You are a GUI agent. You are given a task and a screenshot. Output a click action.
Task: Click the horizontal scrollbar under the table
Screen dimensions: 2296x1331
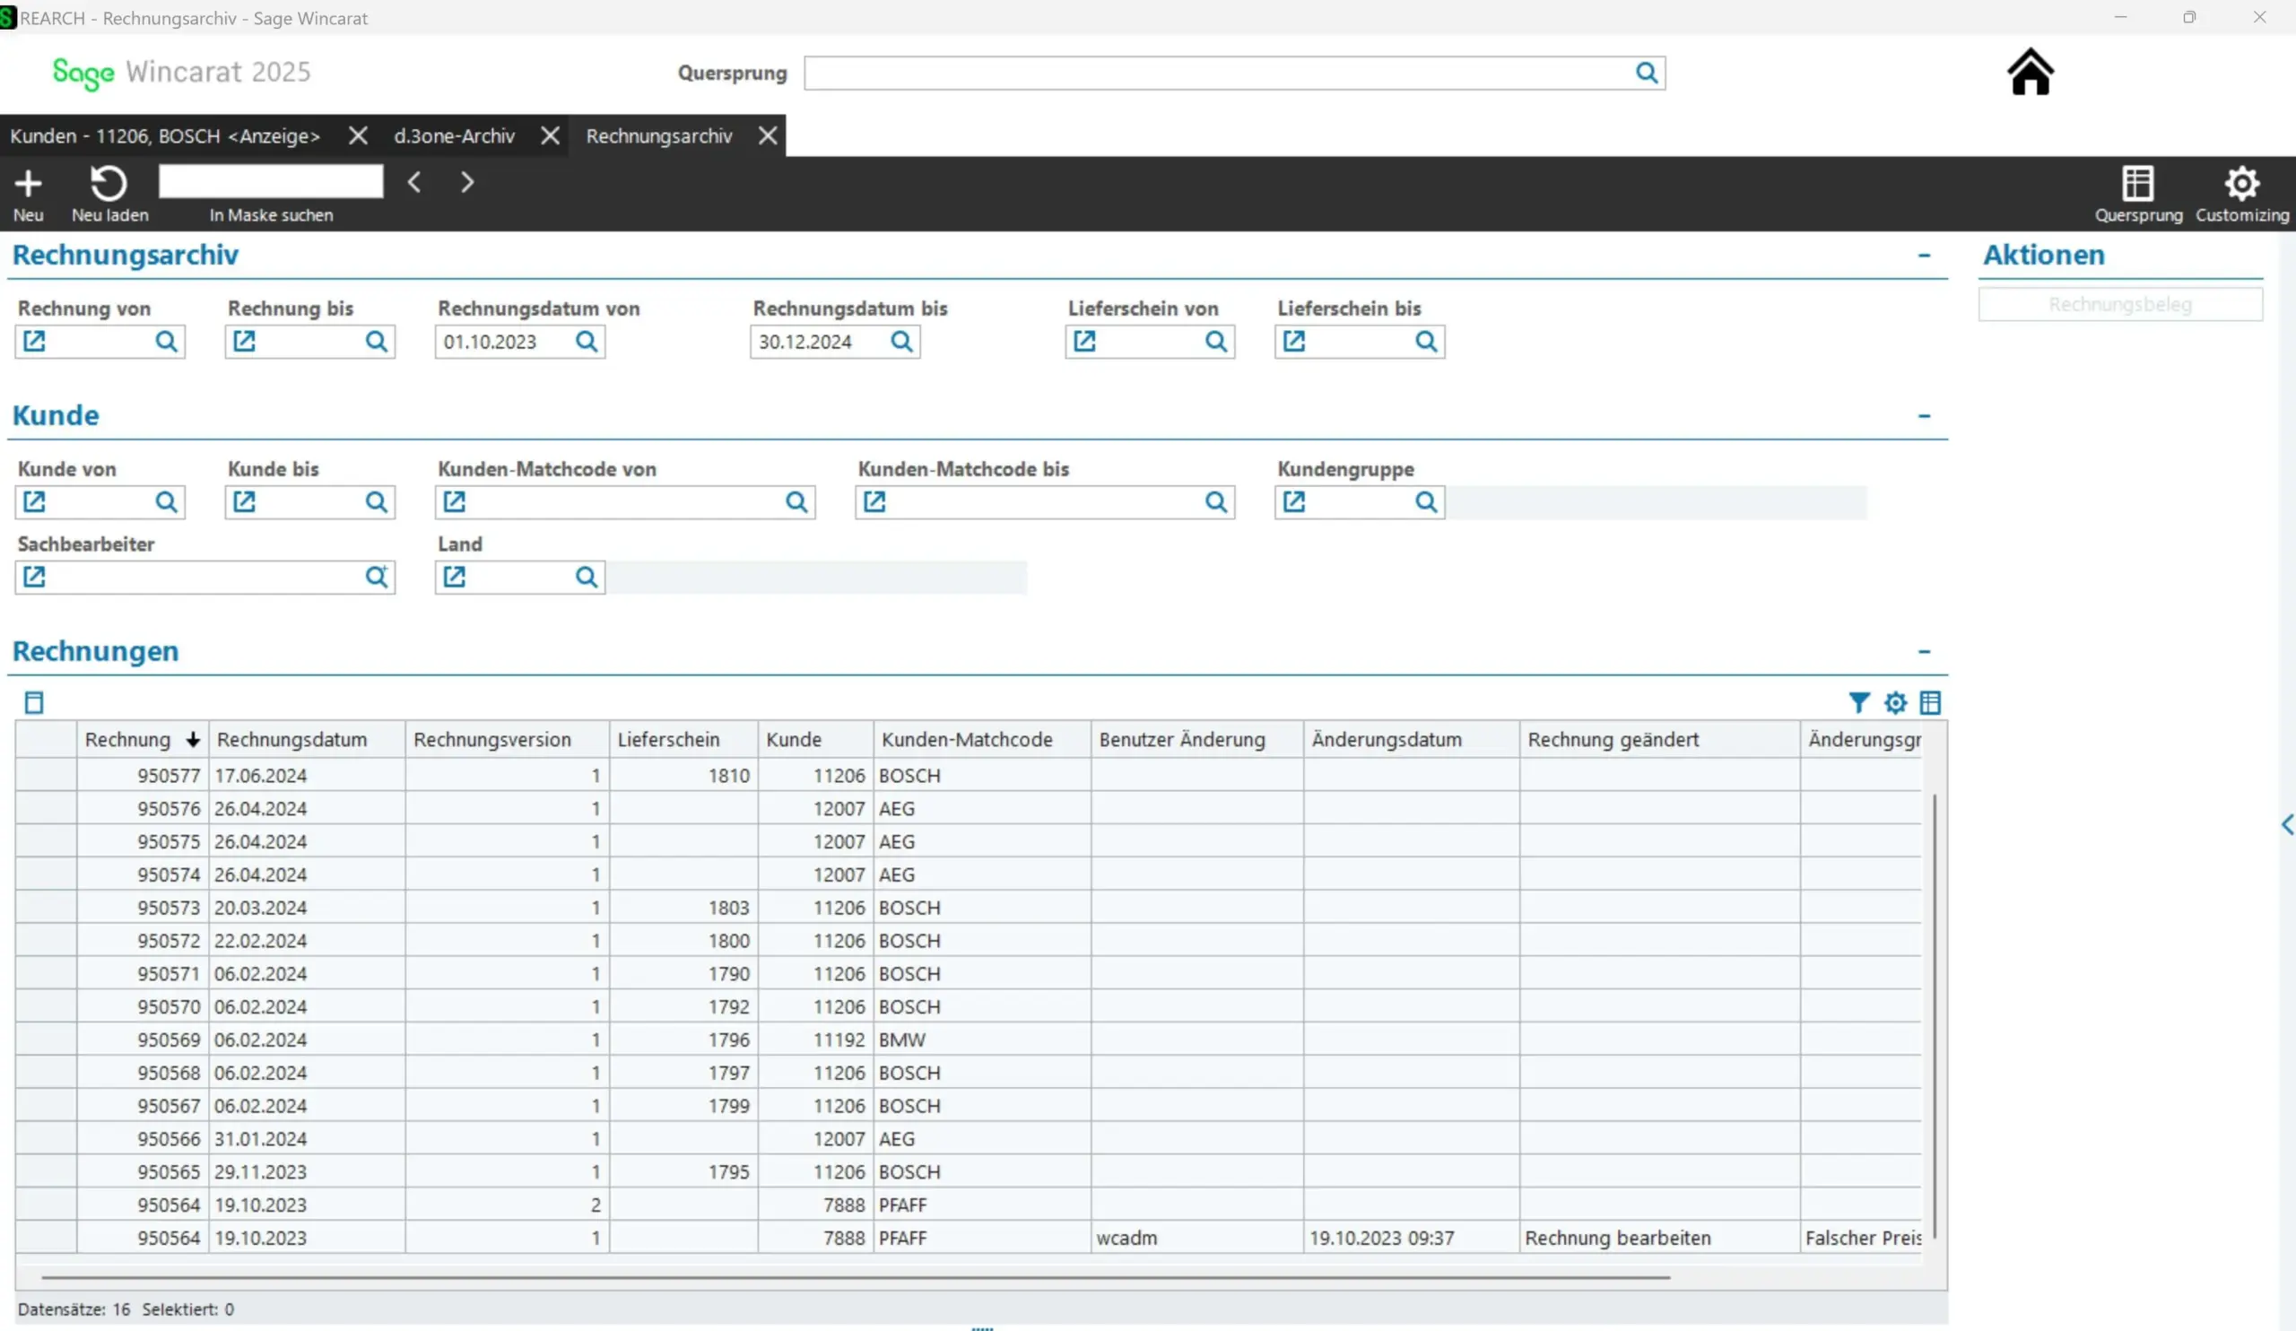coord(855,1277)
